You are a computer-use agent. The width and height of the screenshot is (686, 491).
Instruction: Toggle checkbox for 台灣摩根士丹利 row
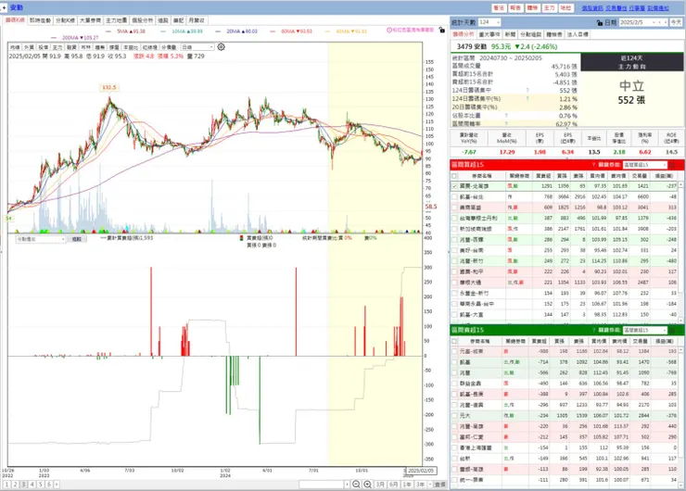(454, 219)
